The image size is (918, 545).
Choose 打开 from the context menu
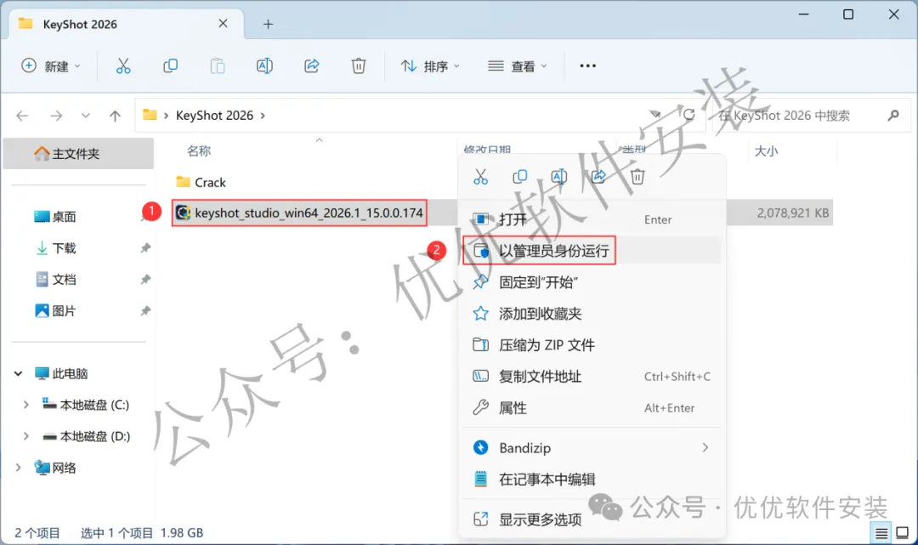coord(592,219)
